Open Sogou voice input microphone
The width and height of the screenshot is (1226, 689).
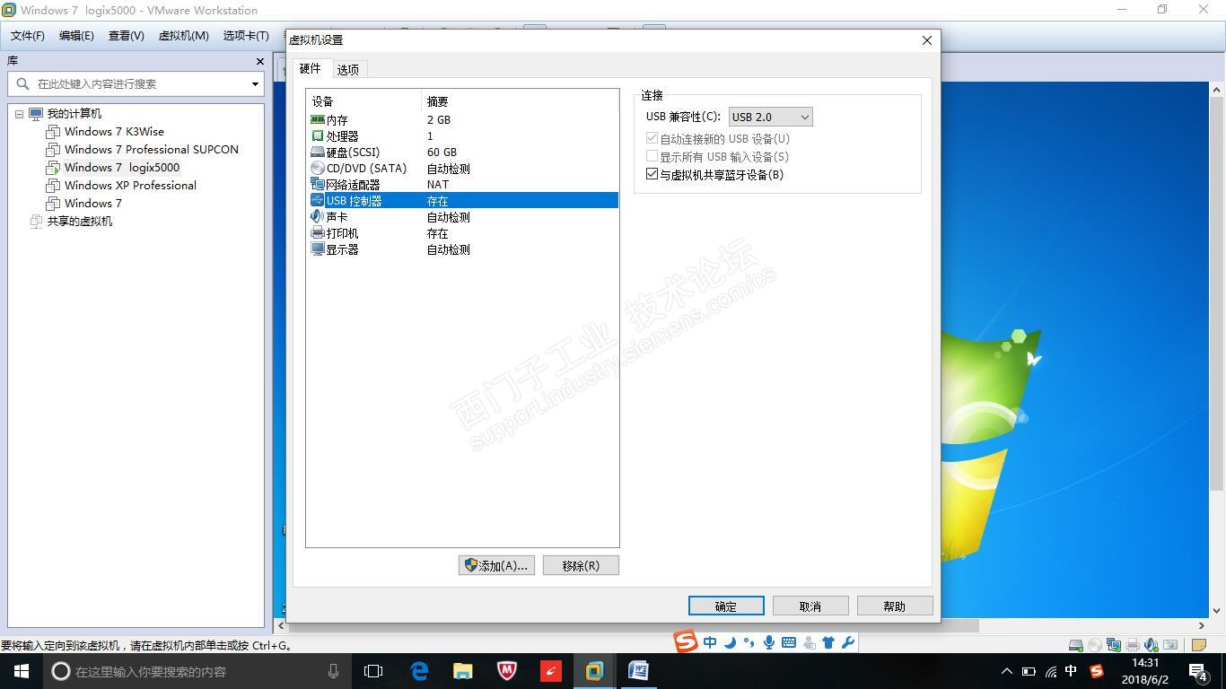pyautogui.click(x=769, y=642)
